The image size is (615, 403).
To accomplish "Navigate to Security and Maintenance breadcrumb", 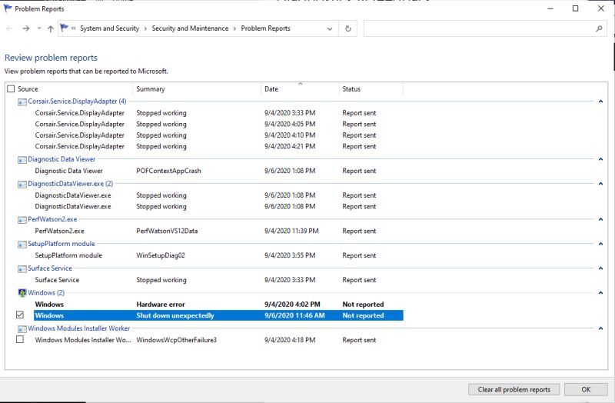I will coord(190,28).
